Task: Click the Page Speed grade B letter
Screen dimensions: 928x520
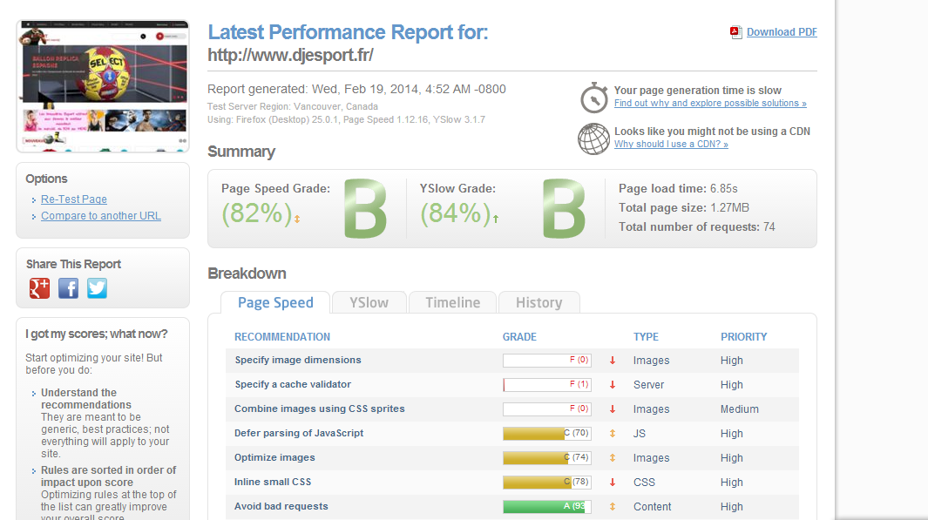Action: [365, 209]
